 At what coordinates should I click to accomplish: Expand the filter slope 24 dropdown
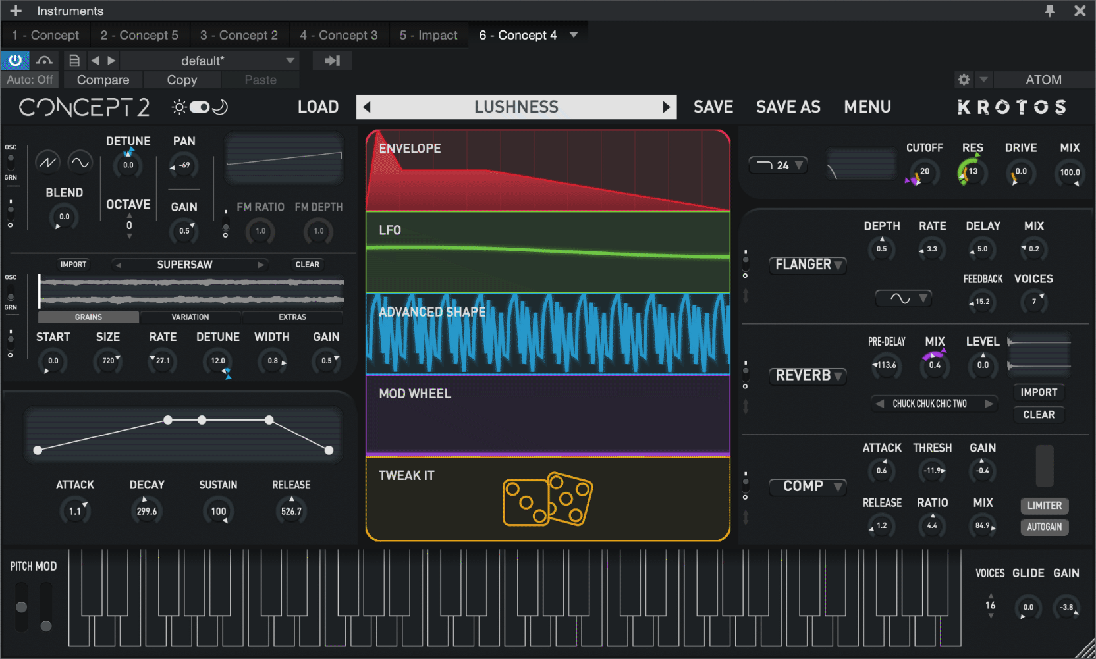tap(779, 165)
